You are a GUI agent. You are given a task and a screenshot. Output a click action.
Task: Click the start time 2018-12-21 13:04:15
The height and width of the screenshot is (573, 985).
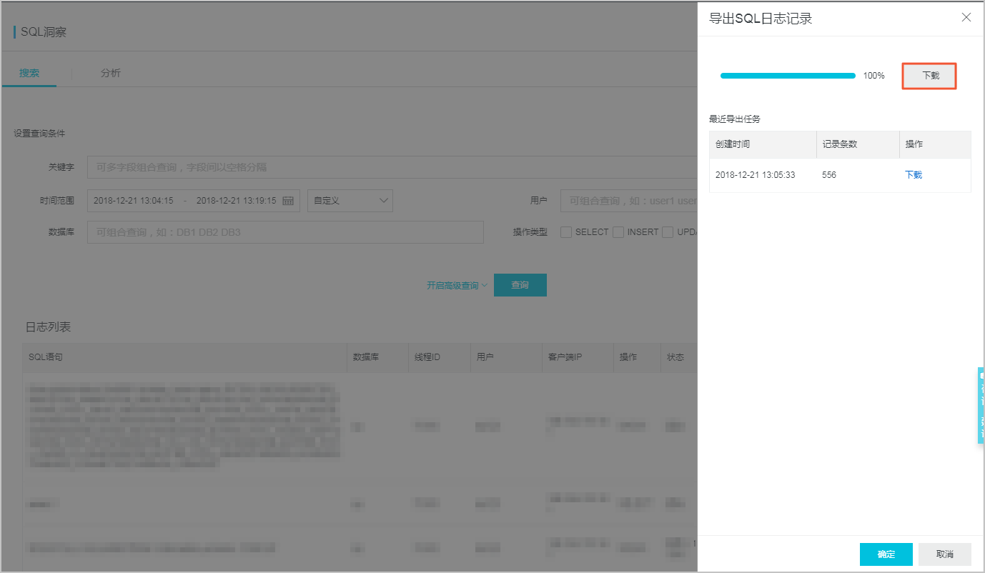(134, 201)
